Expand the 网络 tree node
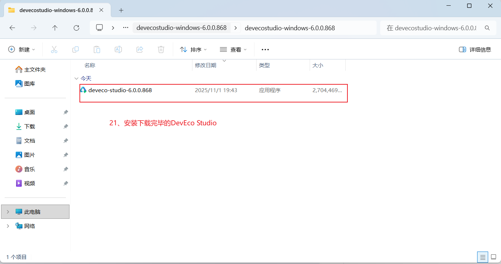 (8, 226)
